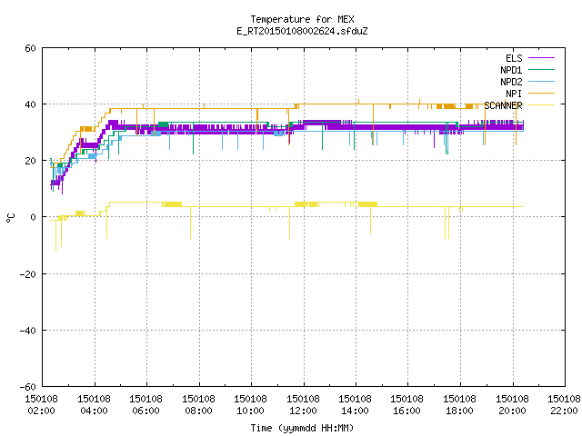Click the x-axis tick label 150108 02:00
This screenshot has width=582, height=436.
[42, 405]
